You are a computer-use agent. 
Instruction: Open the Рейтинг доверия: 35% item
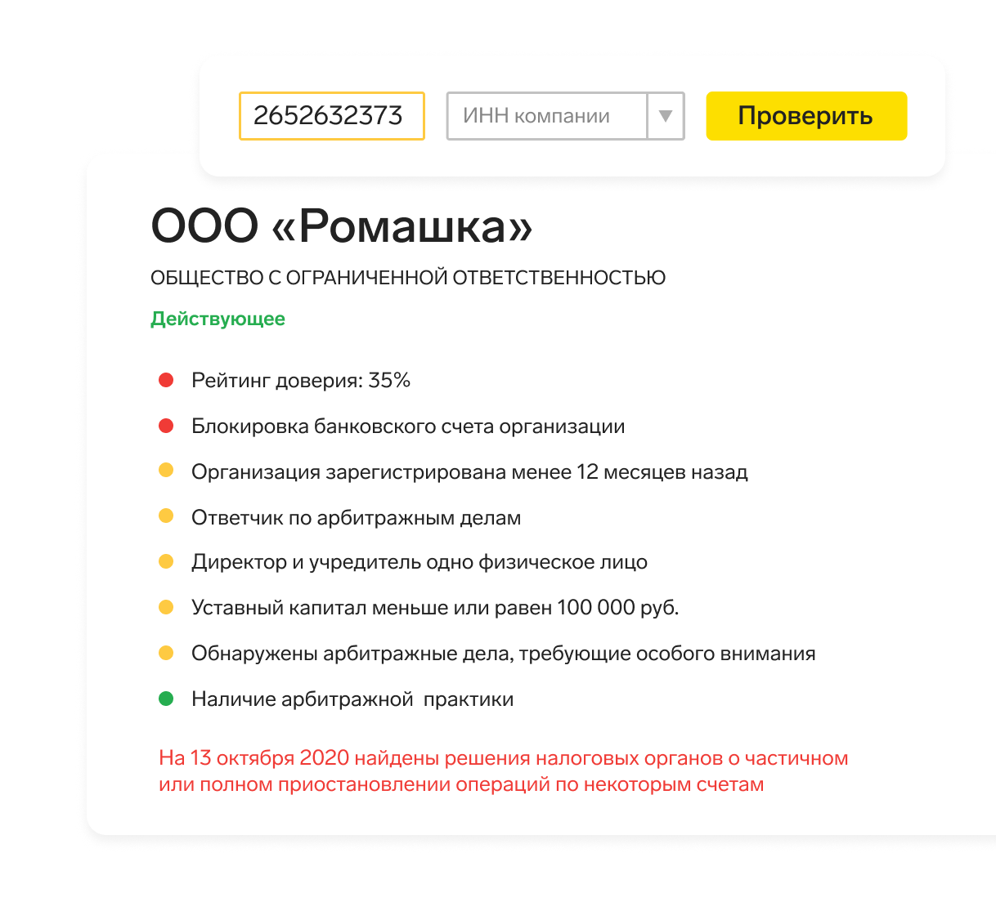[300, 381]
